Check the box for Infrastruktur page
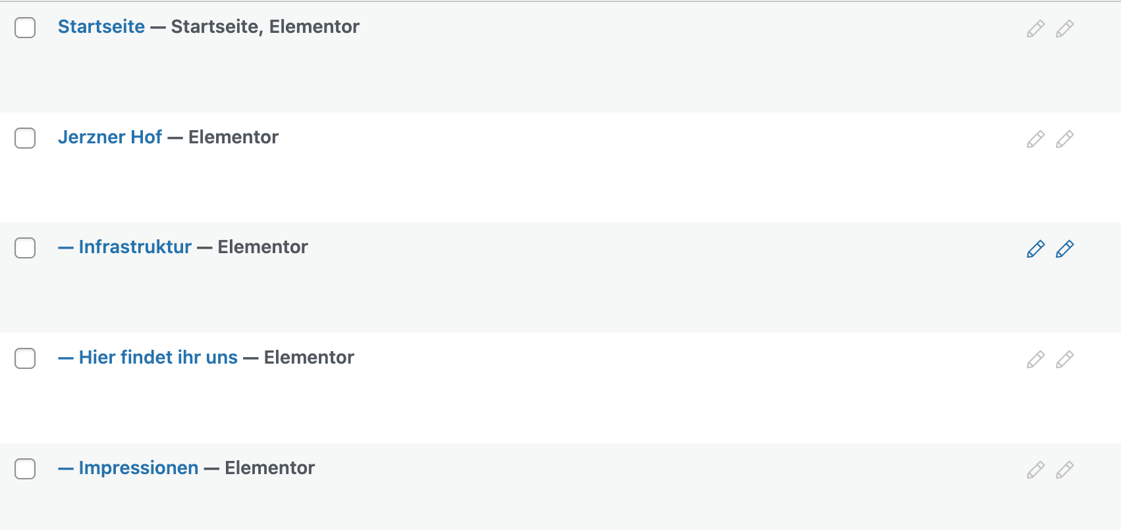Viewport: 1121px width, 530px height. 25,248
